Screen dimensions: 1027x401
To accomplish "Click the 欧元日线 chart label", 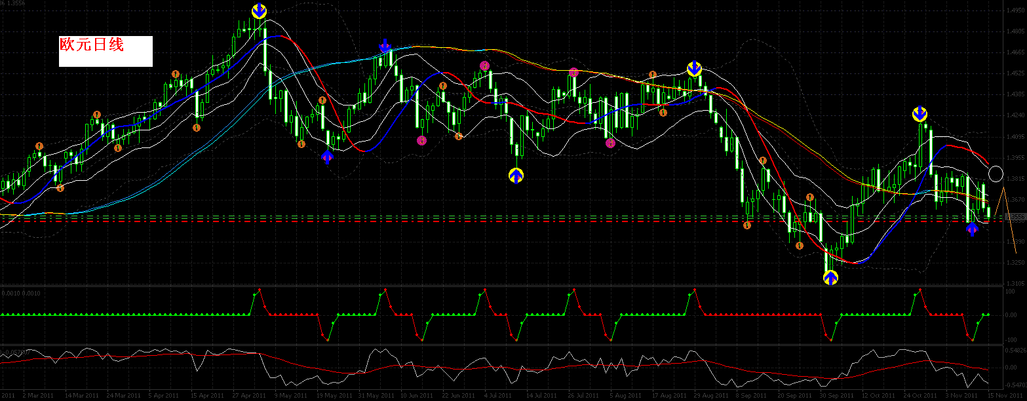I will click(91, 45).
